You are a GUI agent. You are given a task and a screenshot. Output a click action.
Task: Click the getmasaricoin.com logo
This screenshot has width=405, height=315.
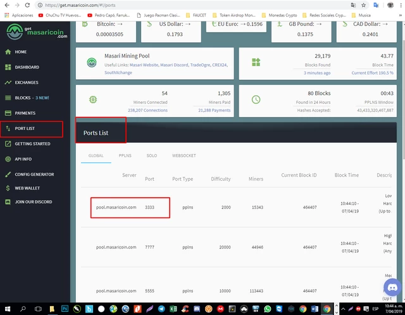[37, 32]
